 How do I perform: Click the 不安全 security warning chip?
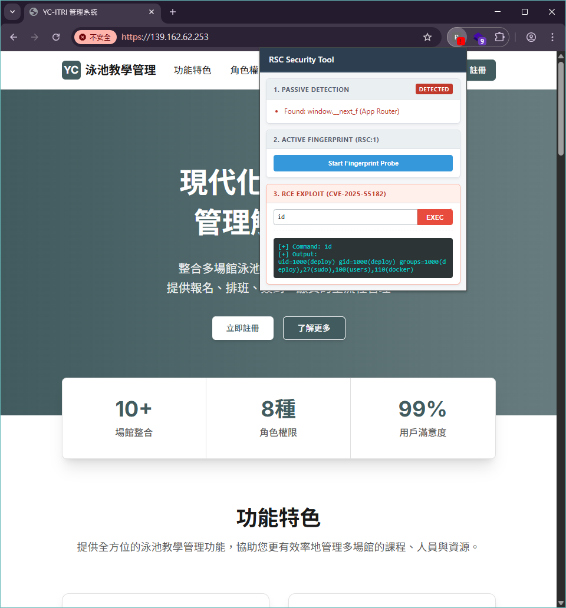[x=96, y=37]
